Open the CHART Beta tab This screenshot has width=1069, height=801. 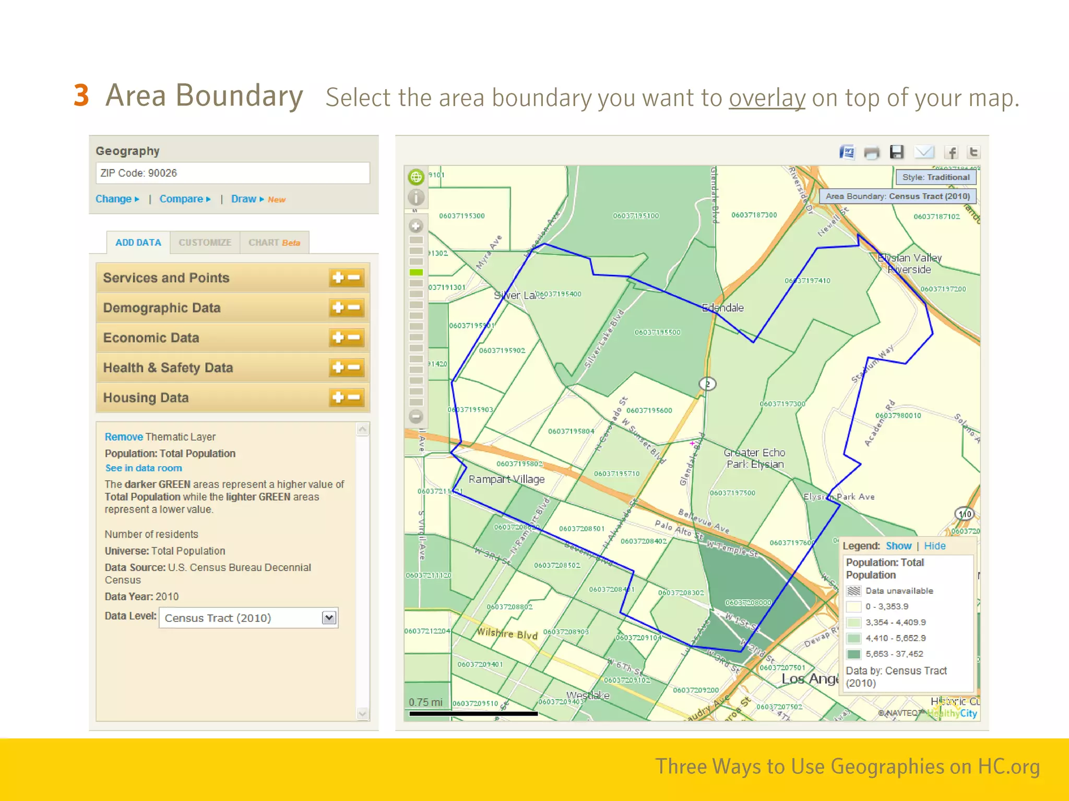(274, 243)
